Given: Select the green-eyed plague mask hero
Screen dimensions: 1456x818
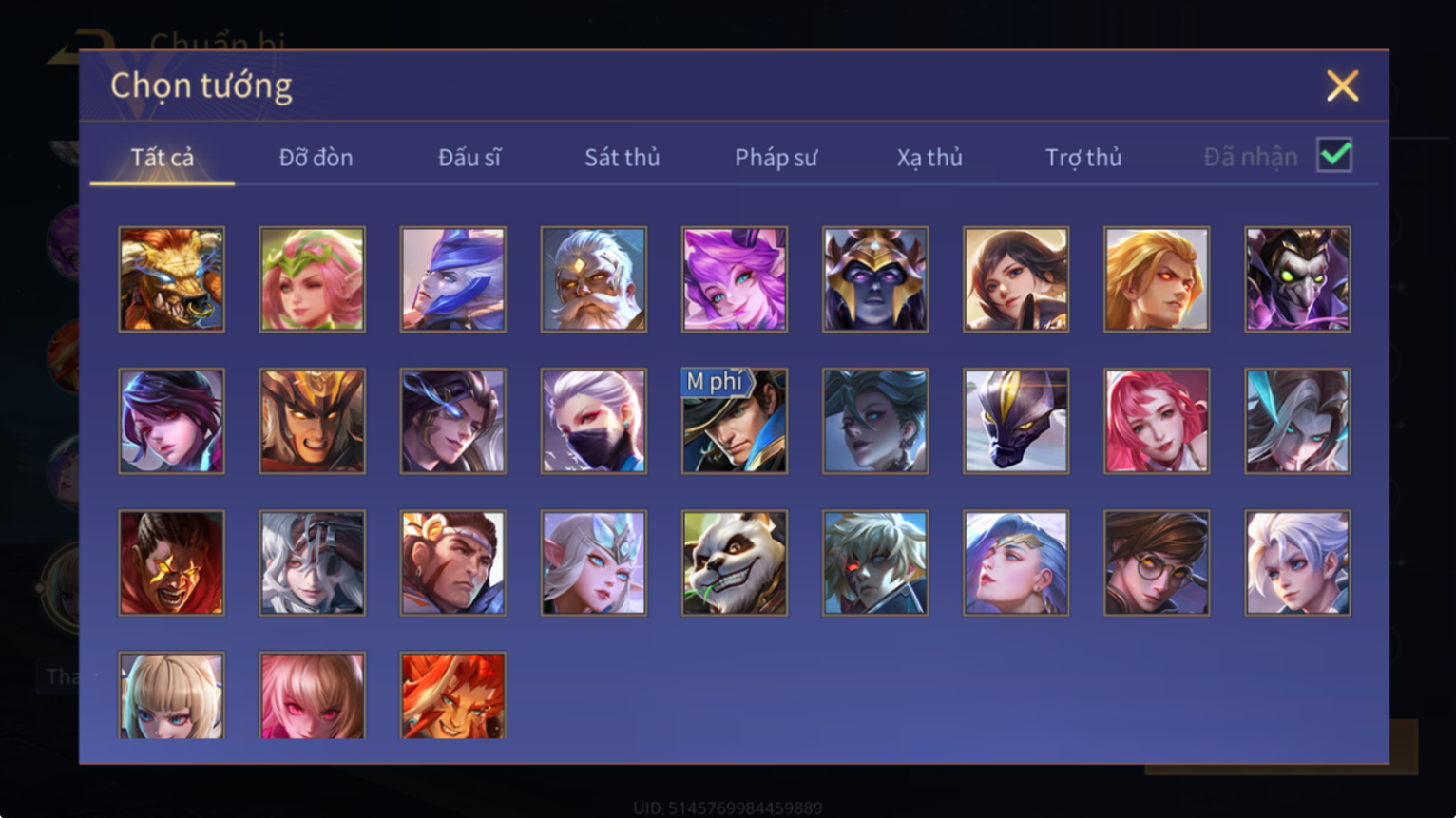Looking at the screenshot, I should click(1297, 279).
